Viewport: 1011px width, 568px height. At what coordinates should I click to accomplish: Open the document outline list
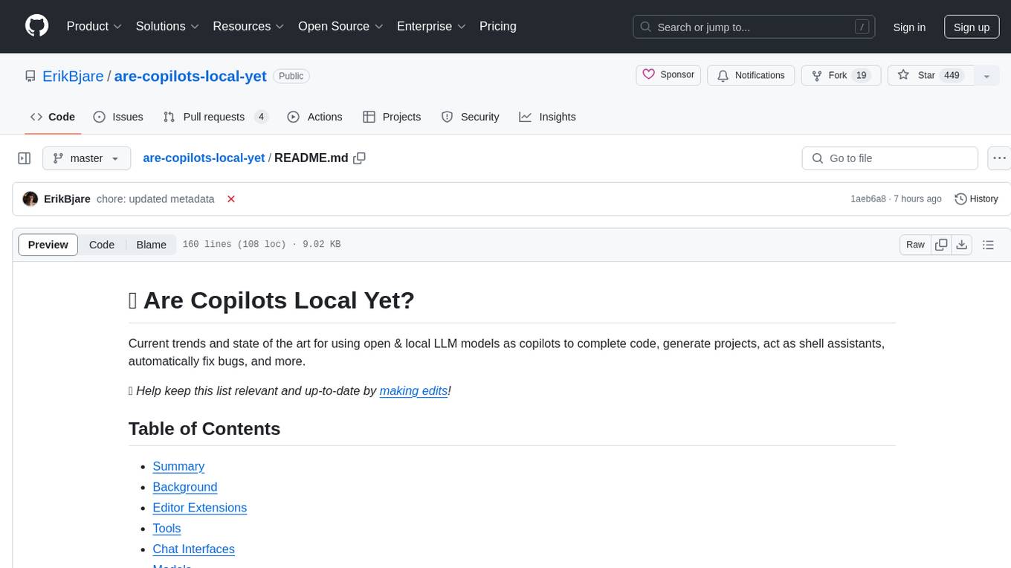coord(988,245)
